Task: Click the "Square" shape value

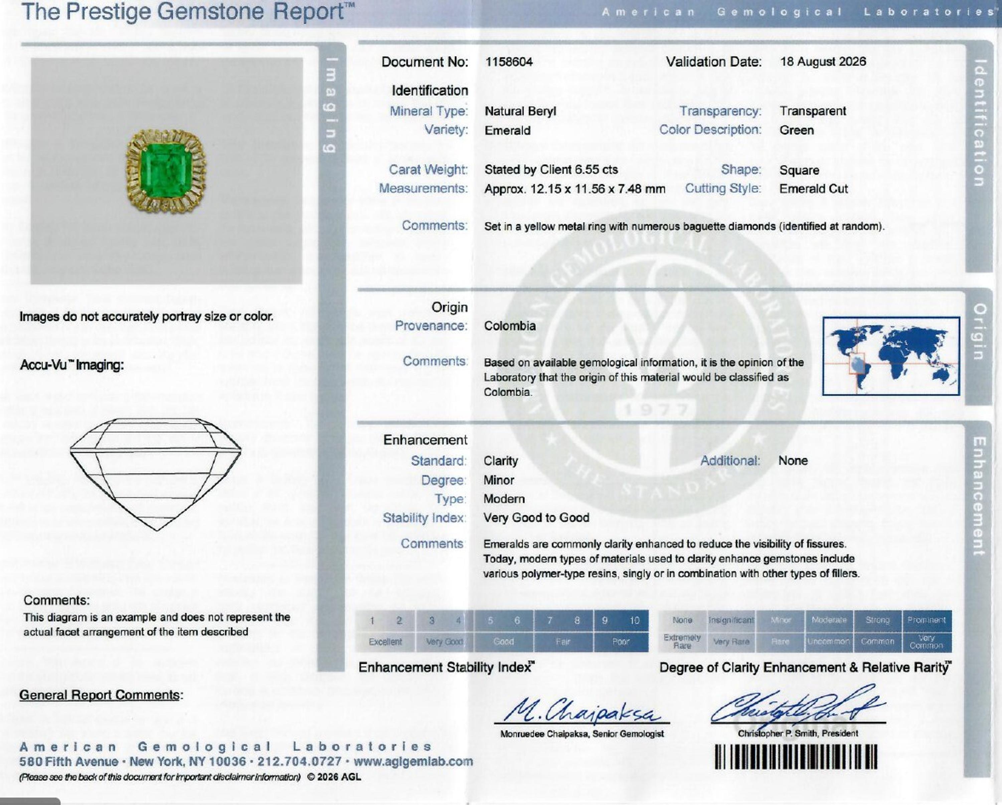Action: (x=799, y=171)
